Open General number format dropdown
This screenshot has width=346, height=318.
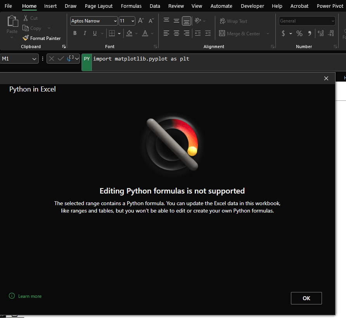333,21
